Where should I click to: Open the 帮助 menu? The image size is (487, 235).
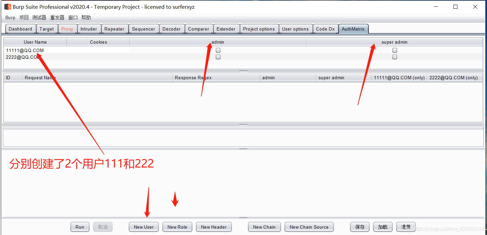[x=86, y=17]
